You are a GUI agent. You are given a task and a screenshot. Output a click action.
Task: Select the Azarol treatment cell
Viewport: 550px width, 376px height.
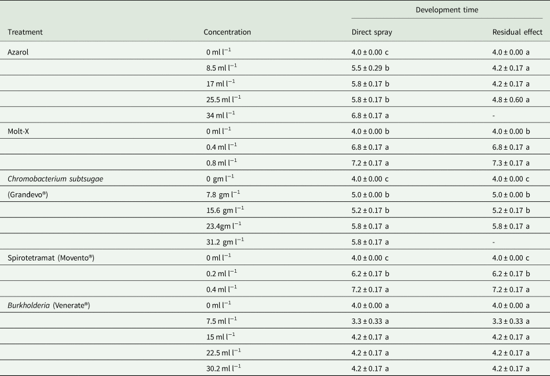coord(18,52)
